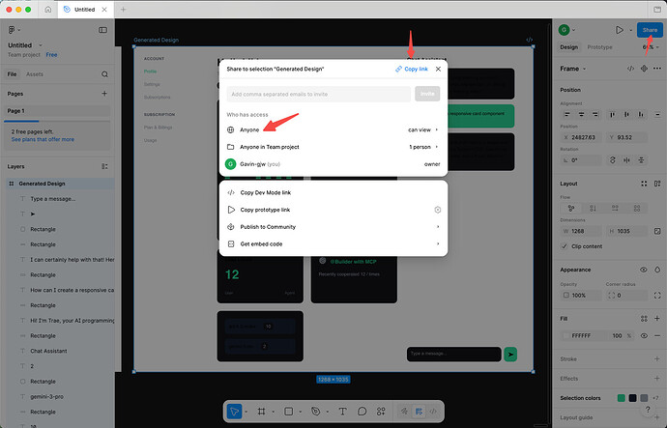667x428 pixels.
Task: Click the blue Share button
Action: coord(650,30)
